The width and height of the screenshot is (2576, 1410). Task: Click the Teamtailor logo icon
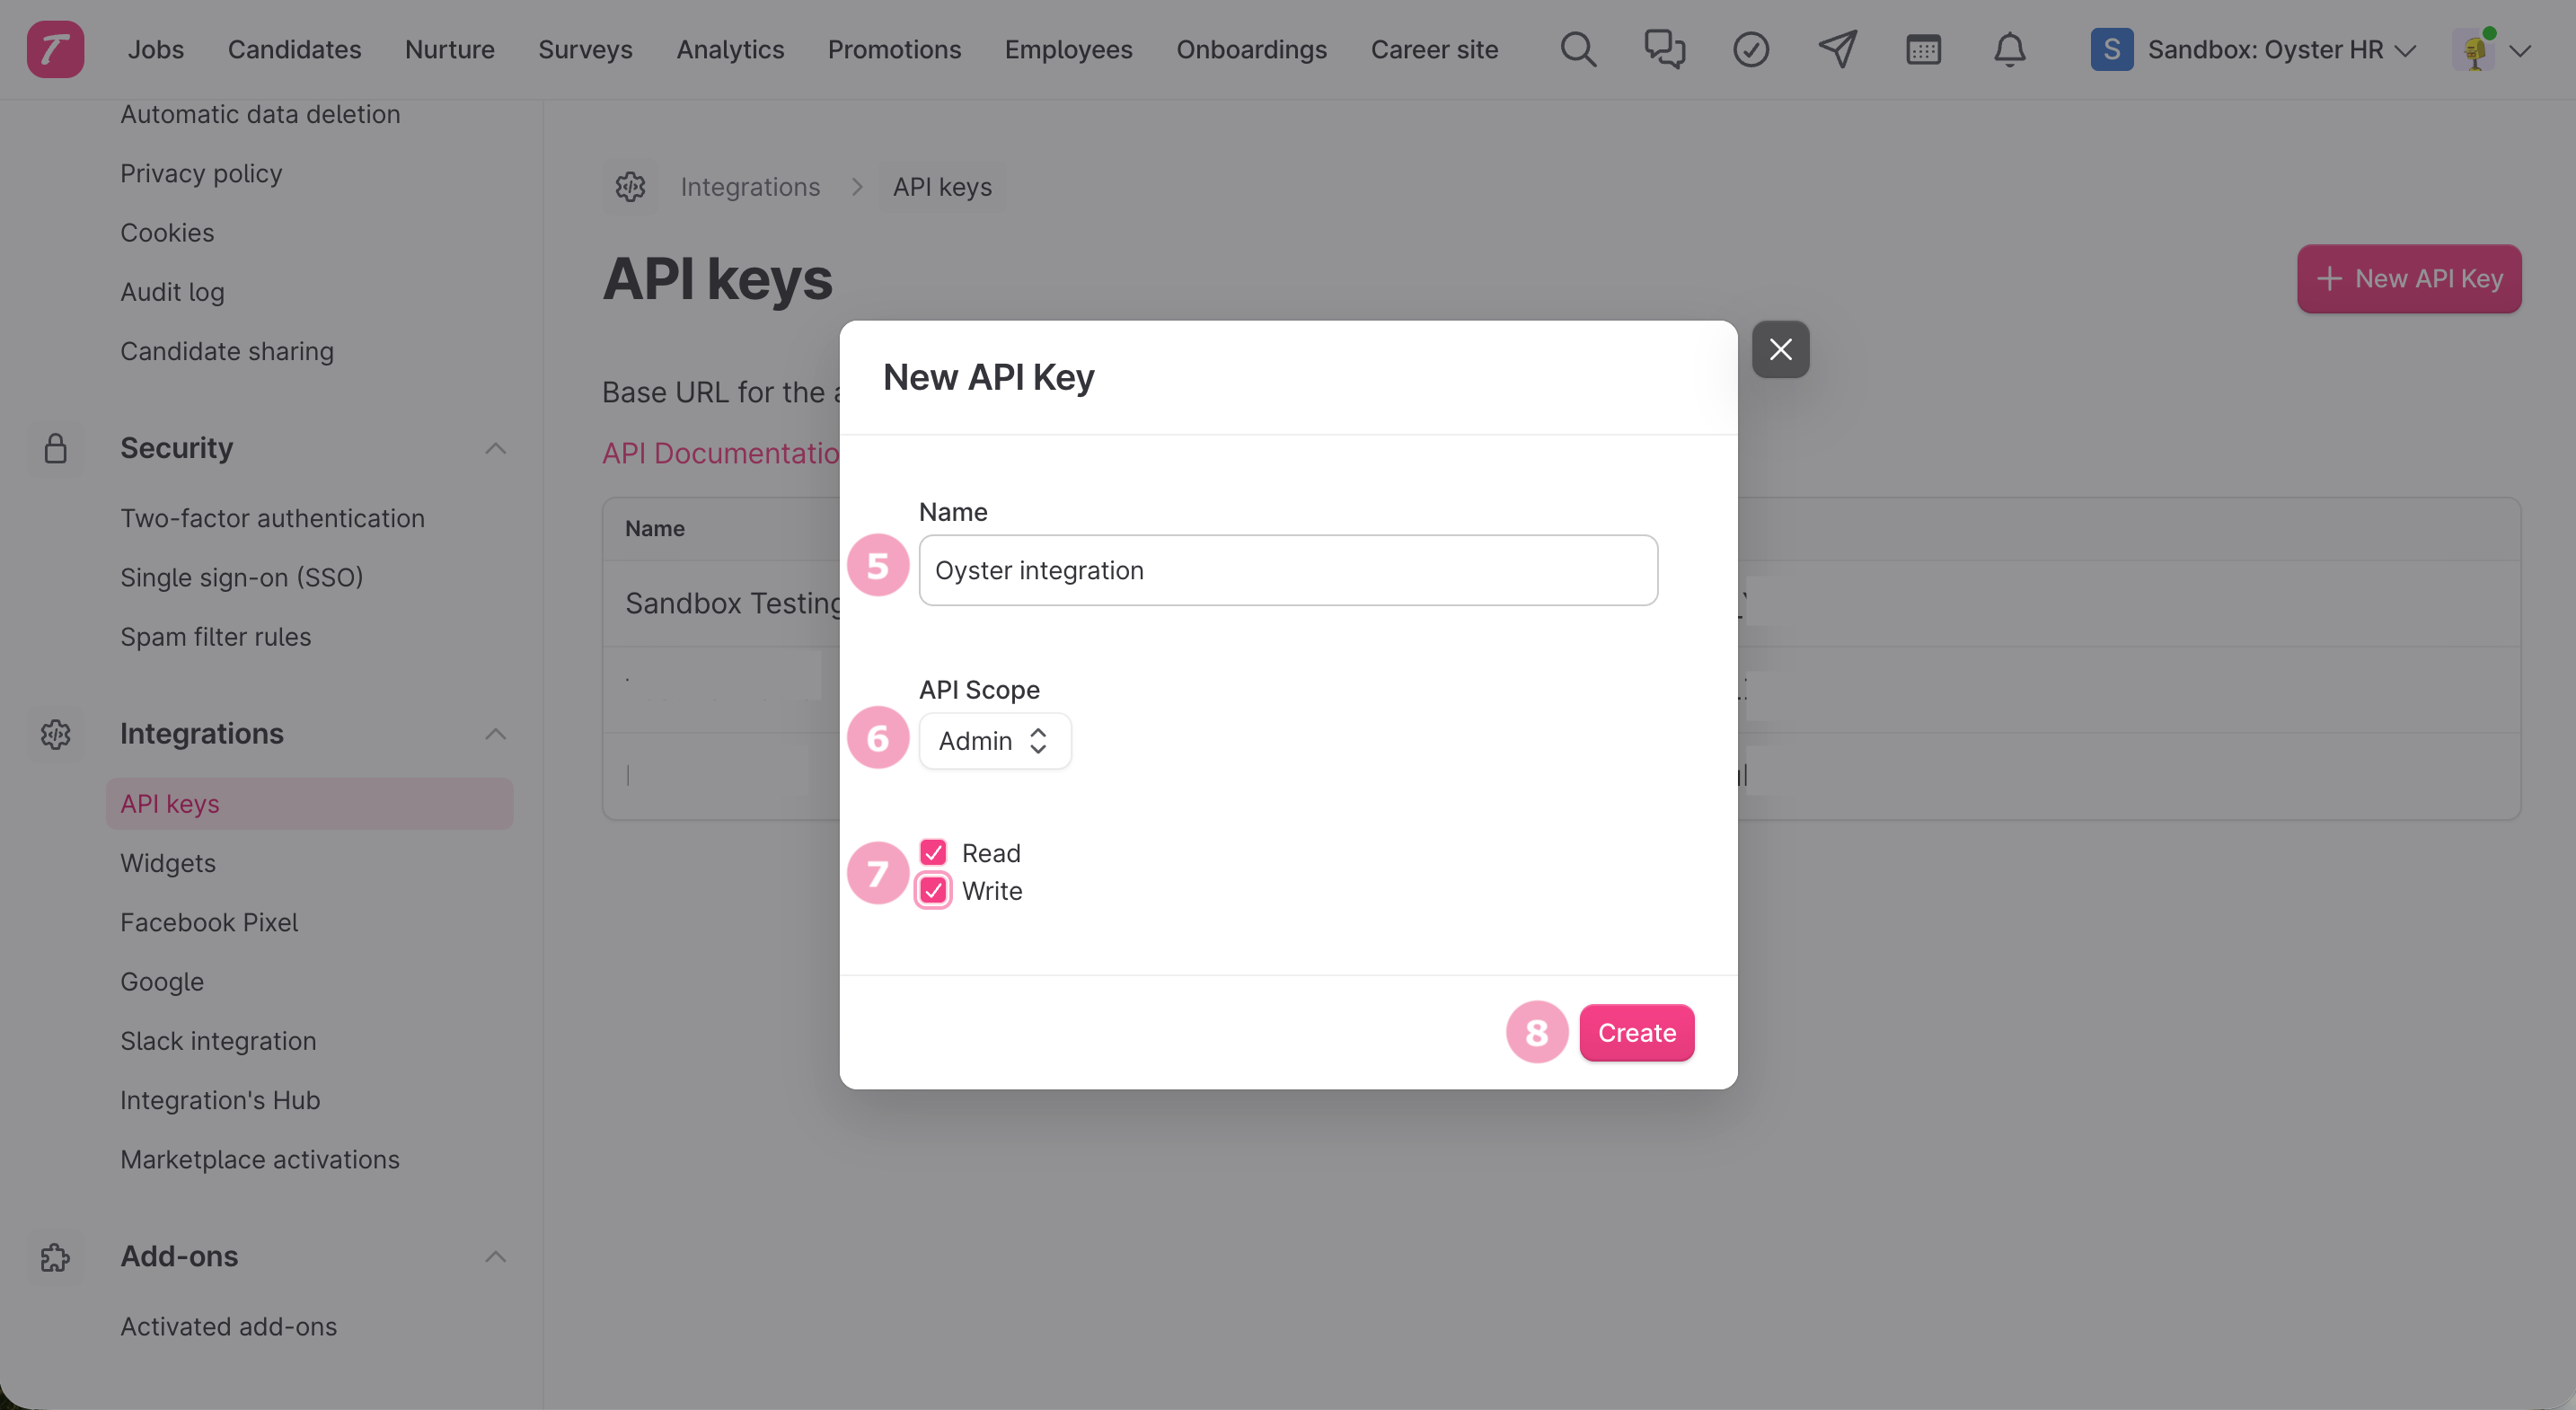pos(55,49)
